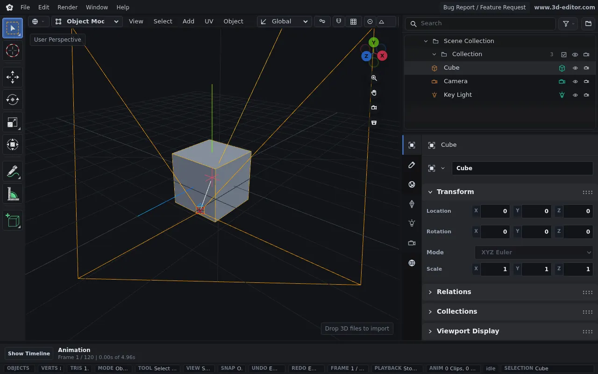Open the Add menu in viewport header

click(x=188, y=22)
